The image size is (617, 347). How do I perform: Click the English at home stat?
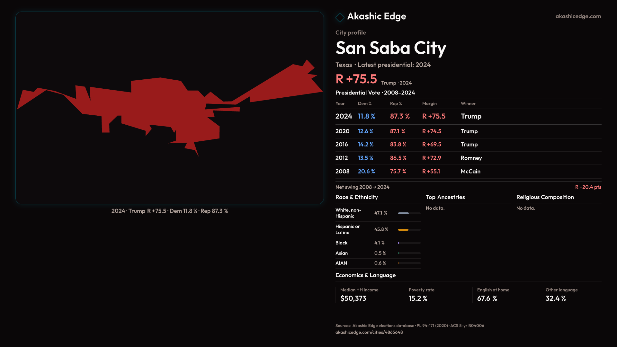(487, 298)
